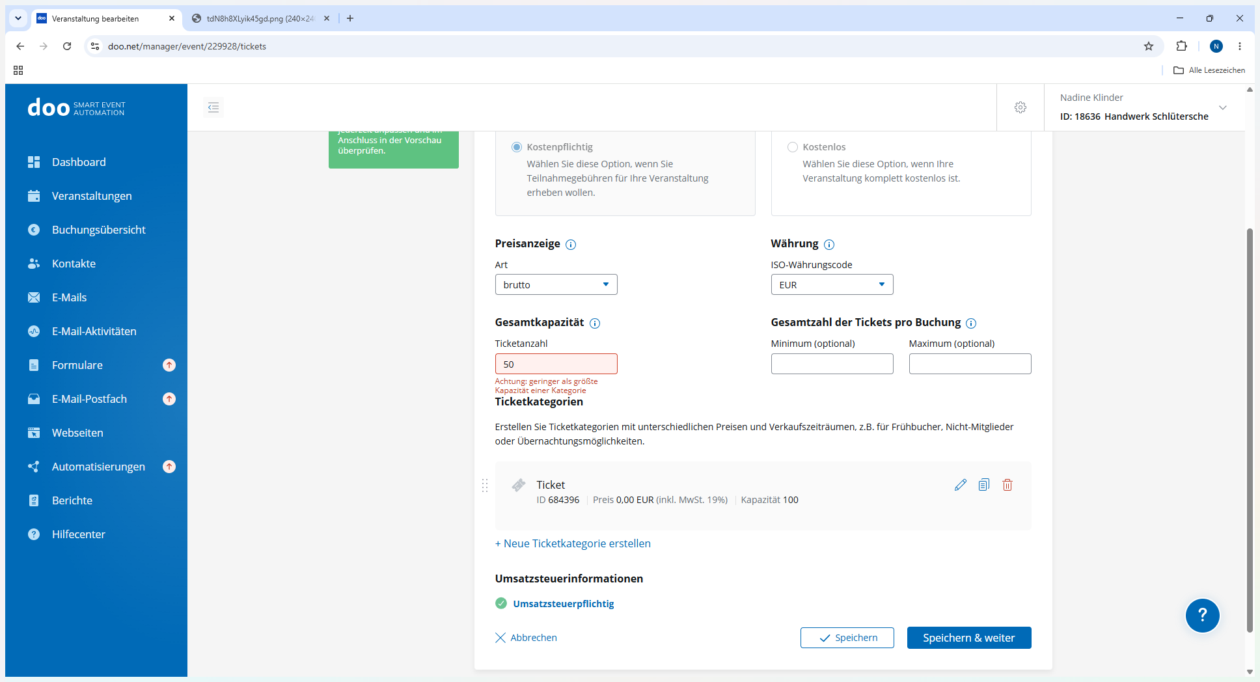Open the Chrome profile avatar N
1260x682 pixels.
[x=1216, y=46]
